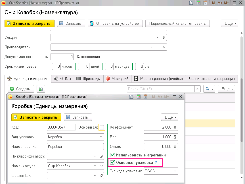Image resolution: width=245 pixels, height=184 pixels.
Task: Enable the Основная checkbox
Action: tap(102, 127)
